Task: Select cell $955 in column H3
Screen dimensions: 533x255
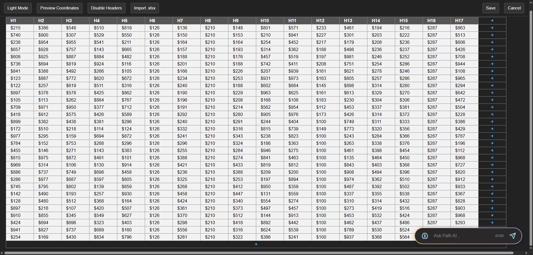Action: [x=76, y=42]
